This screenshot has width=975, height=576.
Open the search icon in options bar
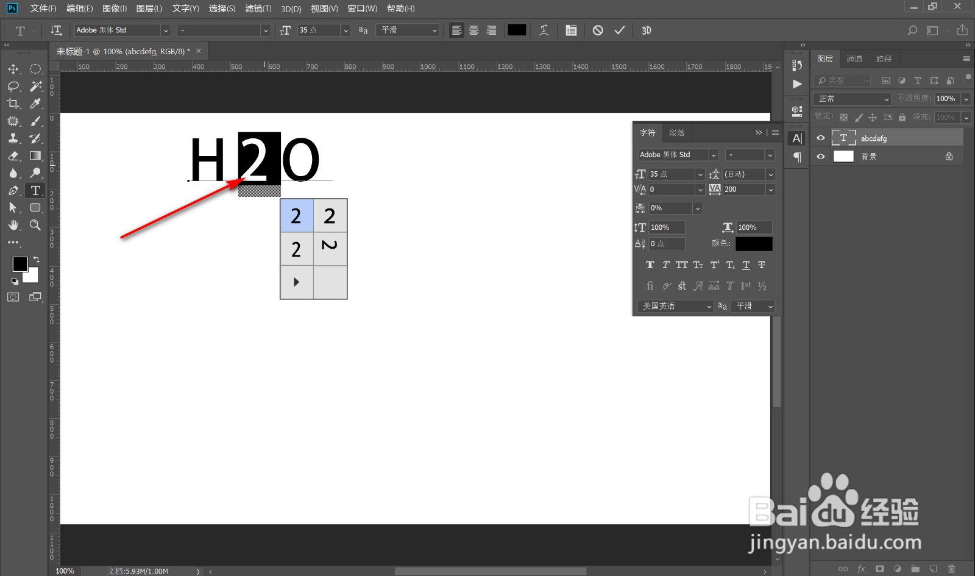point(912,30)
